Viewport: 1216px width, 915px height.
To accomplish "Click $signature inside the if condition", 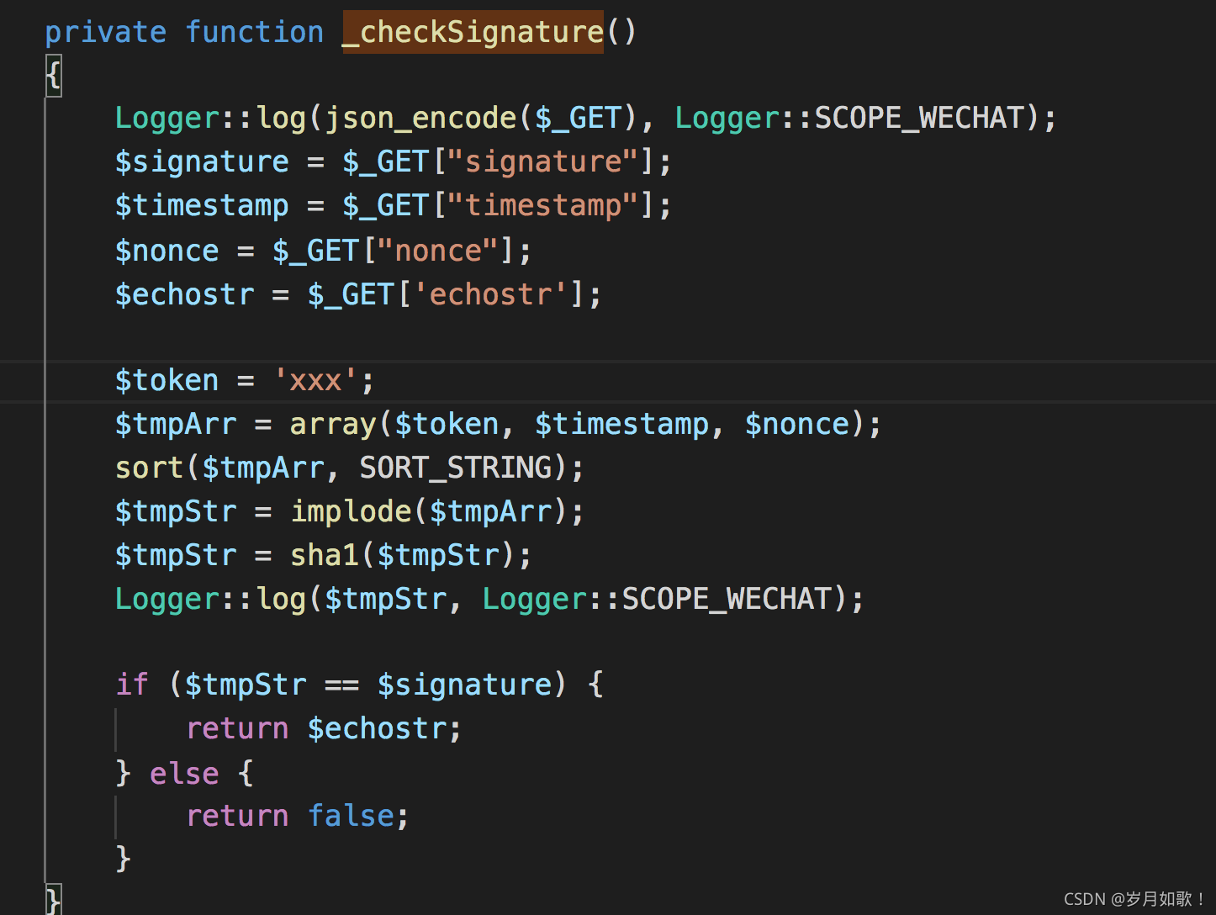I will click(465, 685).
